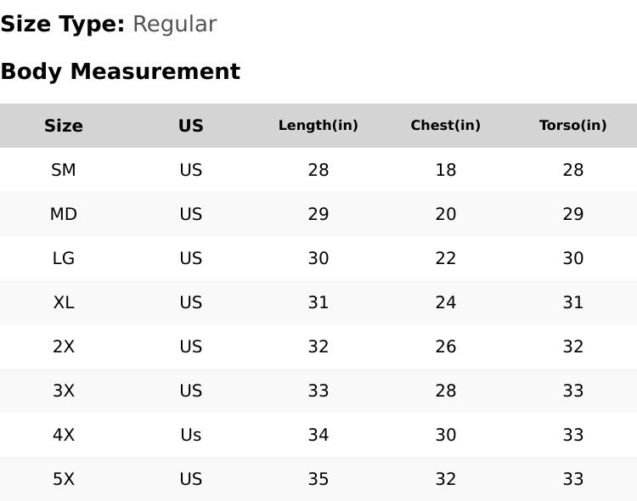Click the 2X chest value 26

pyautogui.click(x=446, y=346)
